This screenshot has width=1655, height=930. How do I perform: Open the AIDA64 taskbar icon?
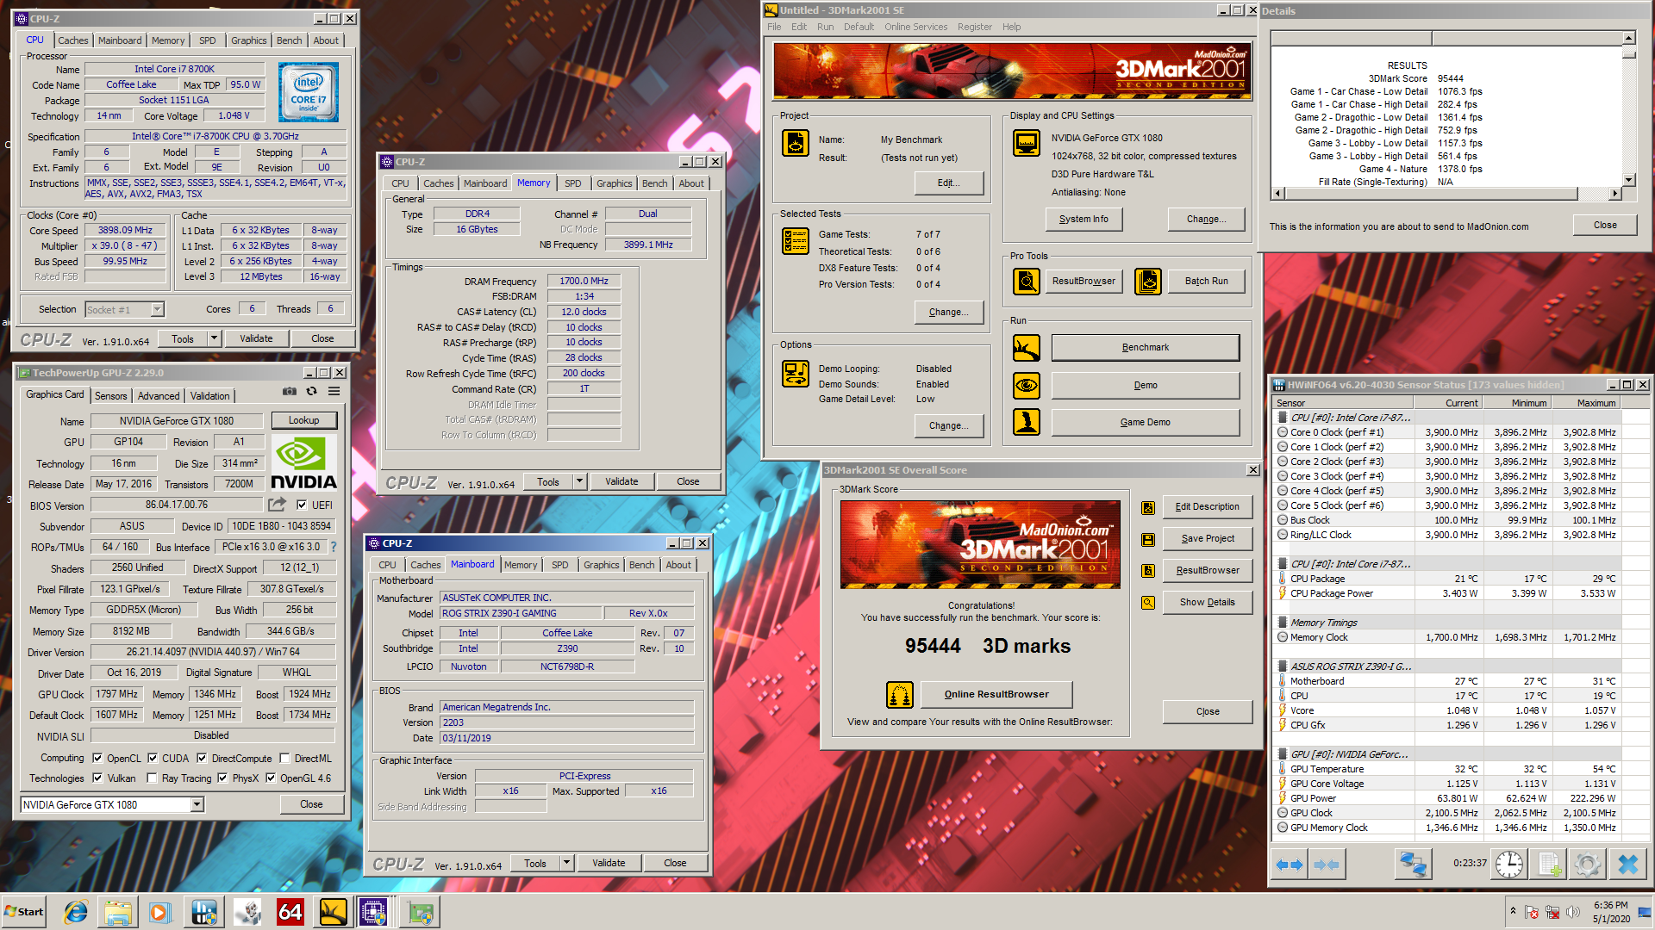coord(290,912)
